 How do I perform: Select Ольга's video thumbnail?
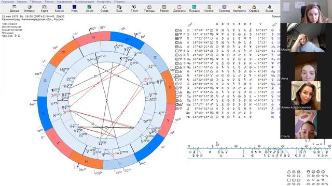(x=306, y=124)
